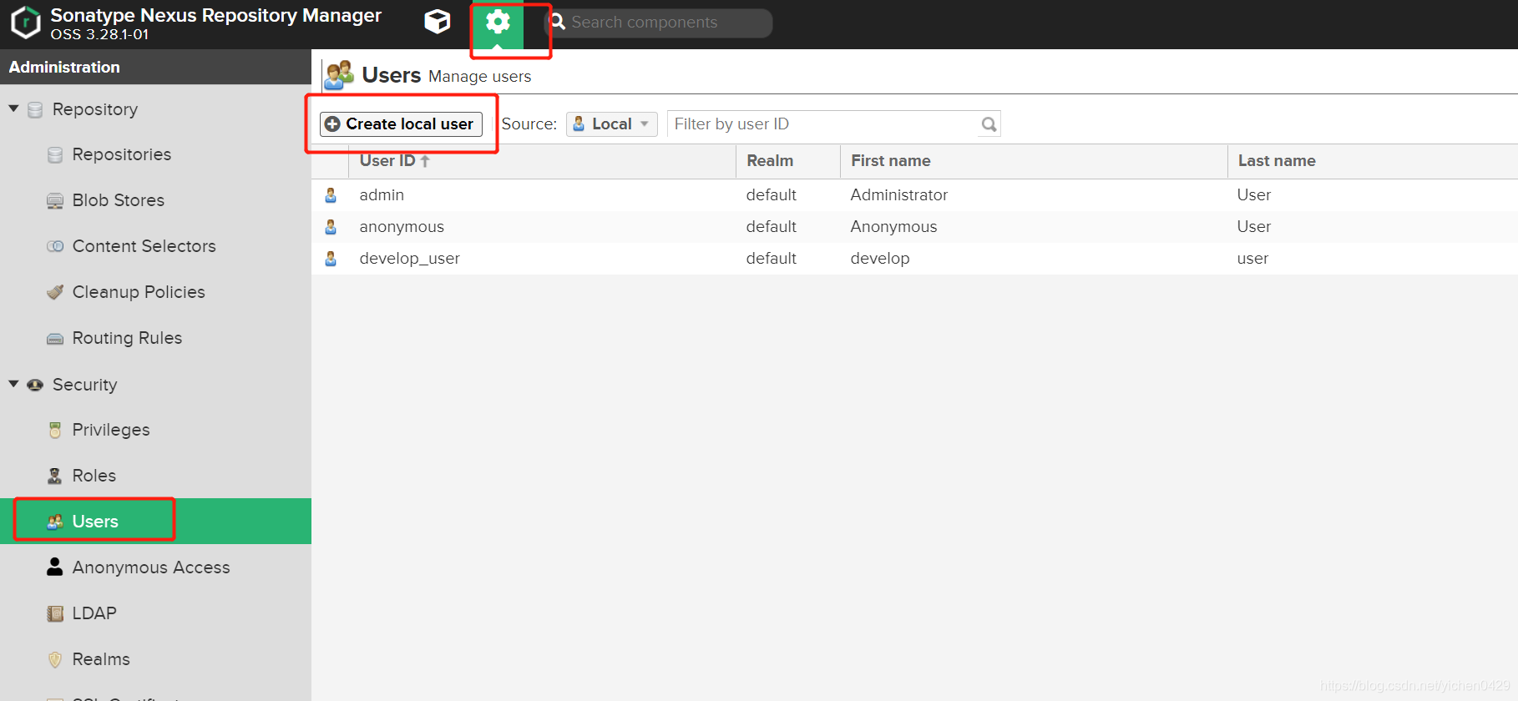Click the Blob Stores icon

pos(55,200)
